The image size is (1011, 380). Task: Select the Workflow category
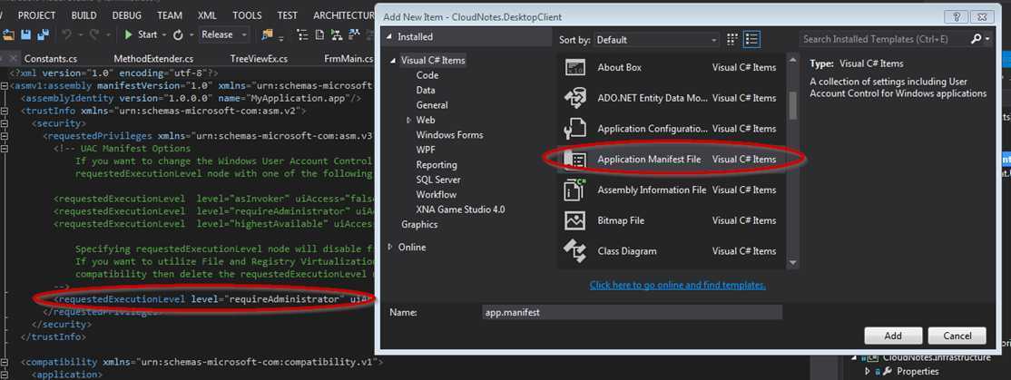(436, 194)
